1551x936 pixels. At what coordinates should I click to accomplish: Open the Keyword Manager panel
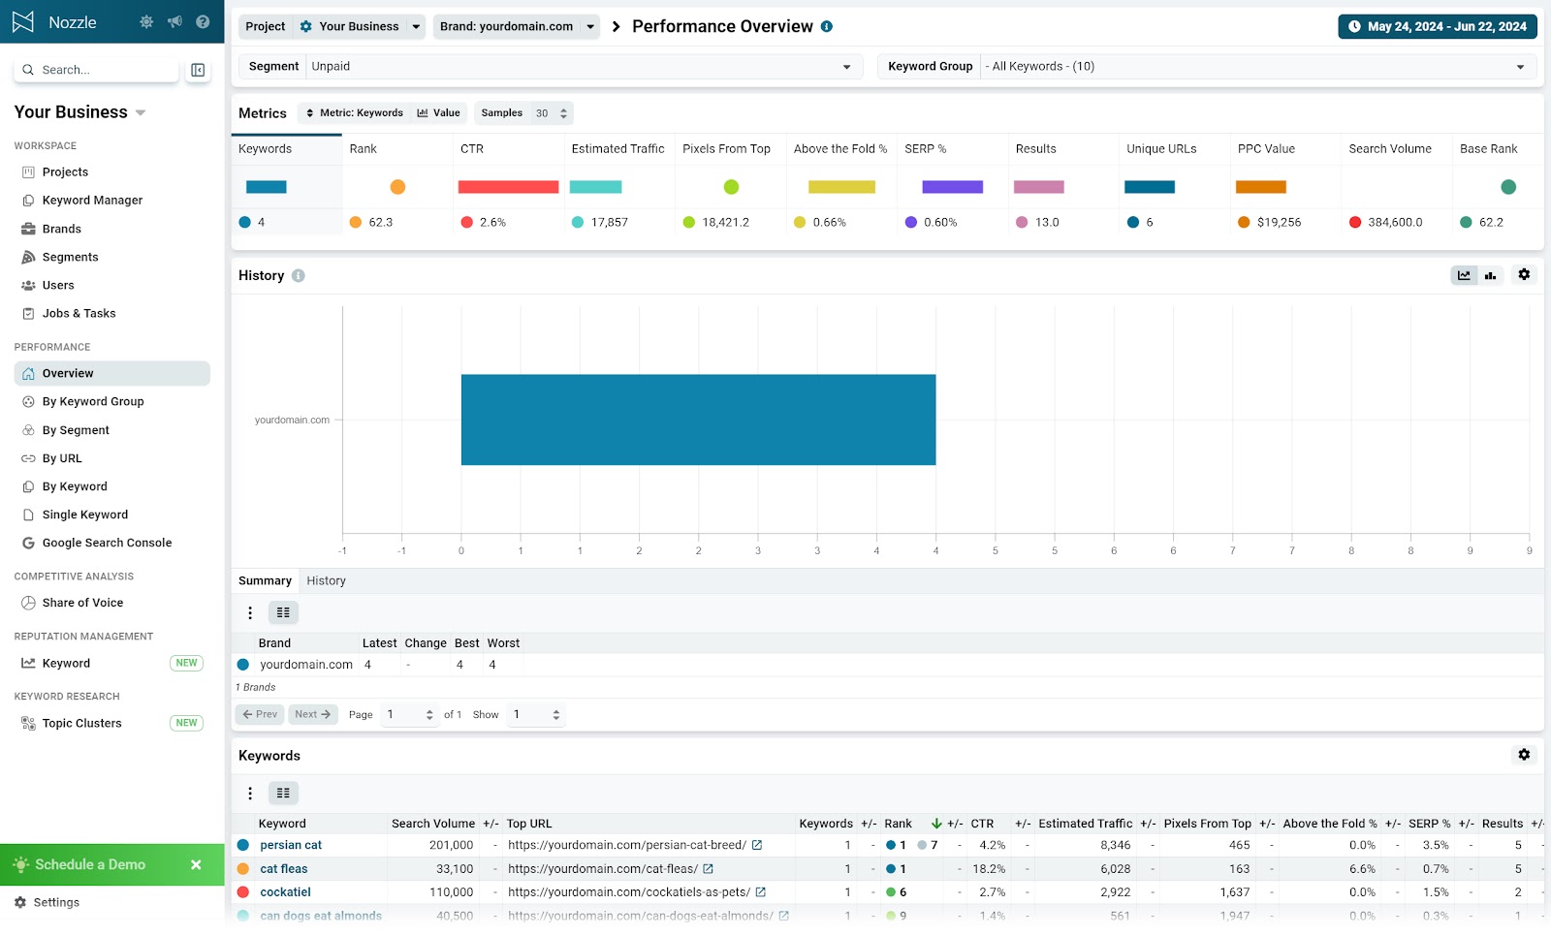pyautogui.click(x=93, y=200)
